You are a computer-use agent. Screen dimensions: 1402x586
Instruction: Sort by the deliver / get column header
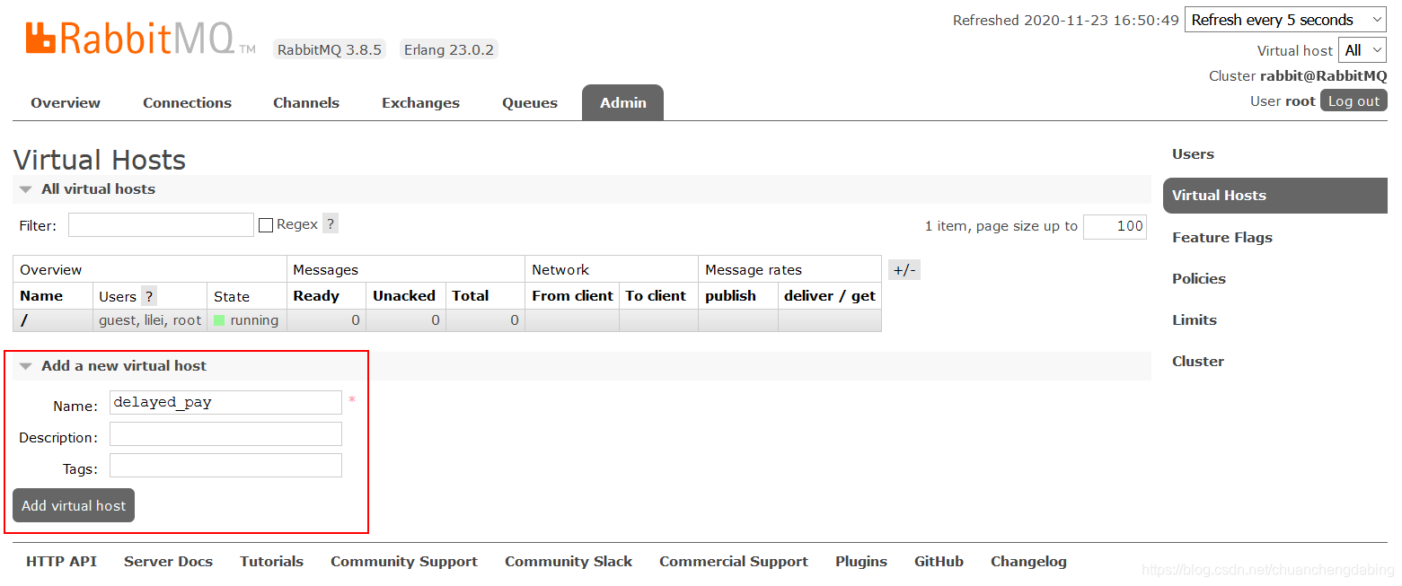point(830,296)
